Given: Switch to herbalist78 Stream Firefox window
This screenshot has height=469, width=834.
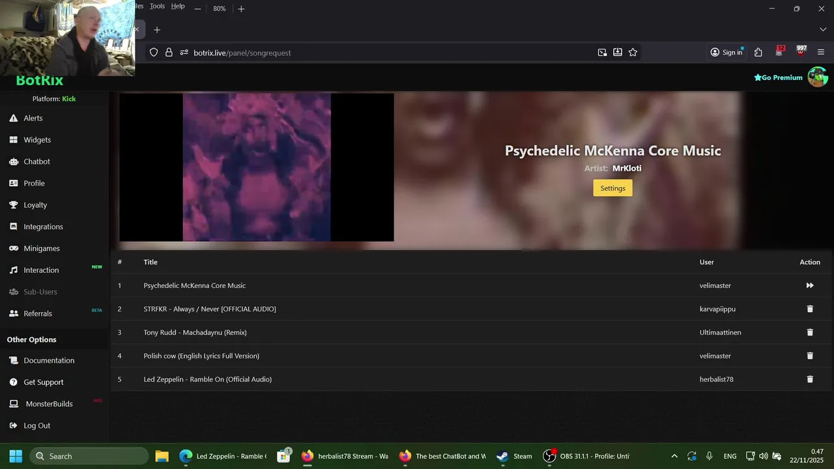Looking at the screenshot, I should click(345, 456).
